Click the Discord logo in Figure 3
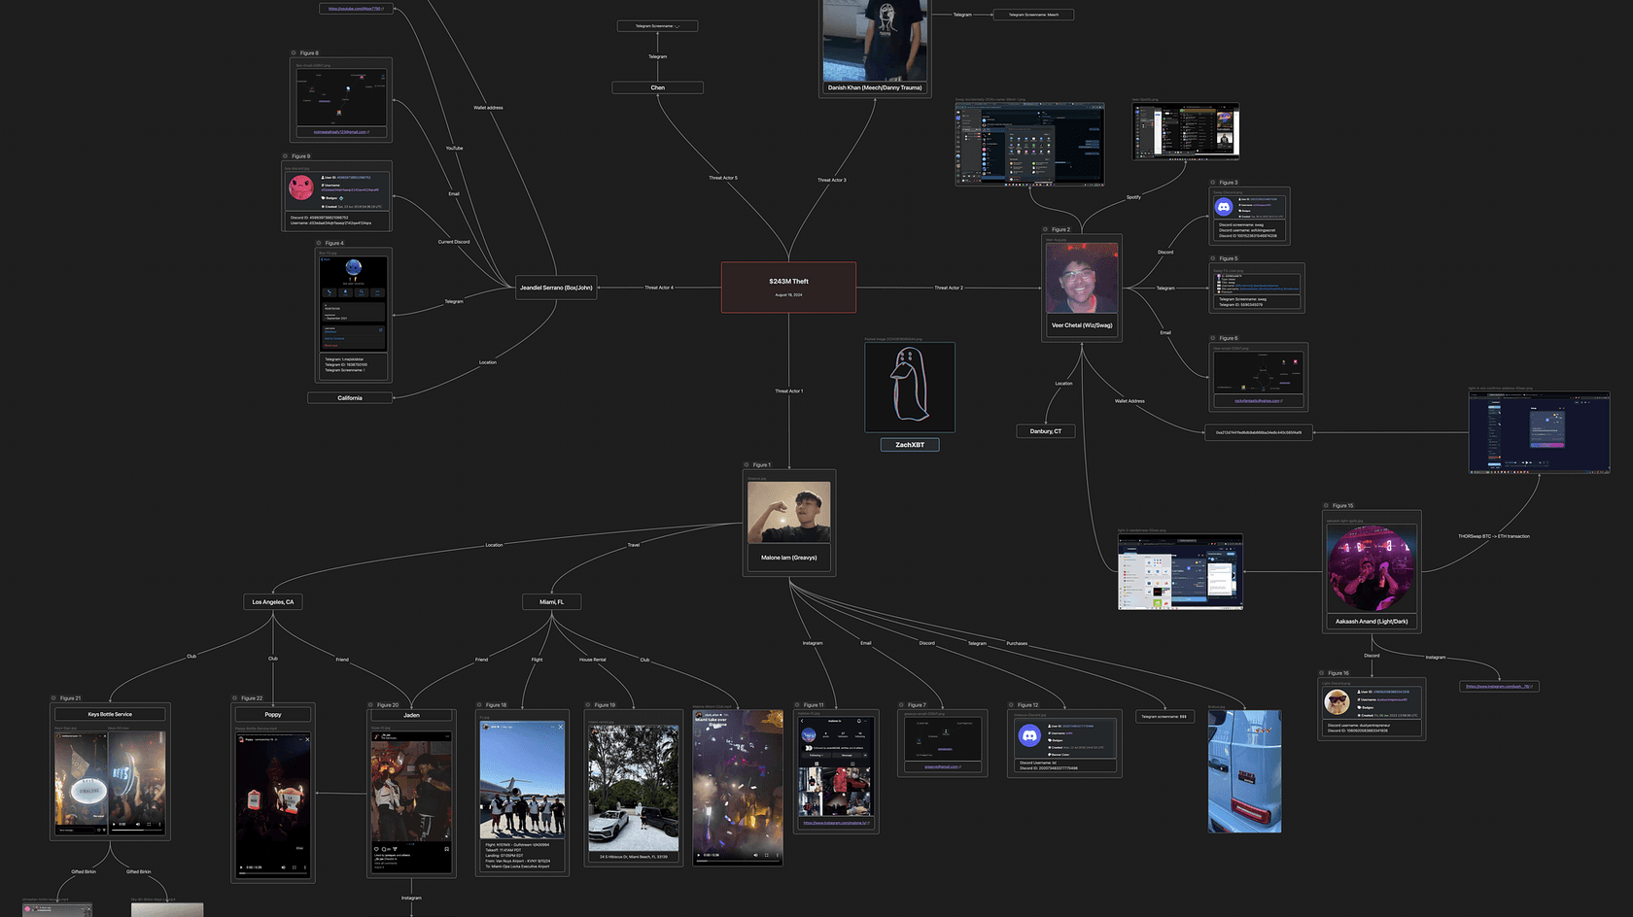Viewport: 1633px width, 917px height. coord(1224,207)
